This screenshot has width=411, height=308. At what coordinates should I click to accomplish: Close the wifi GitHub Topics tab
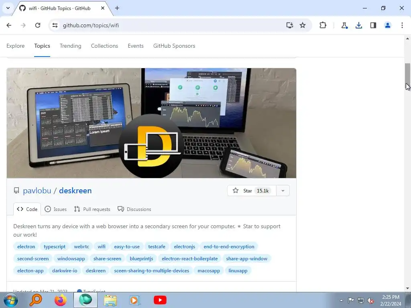103,8
